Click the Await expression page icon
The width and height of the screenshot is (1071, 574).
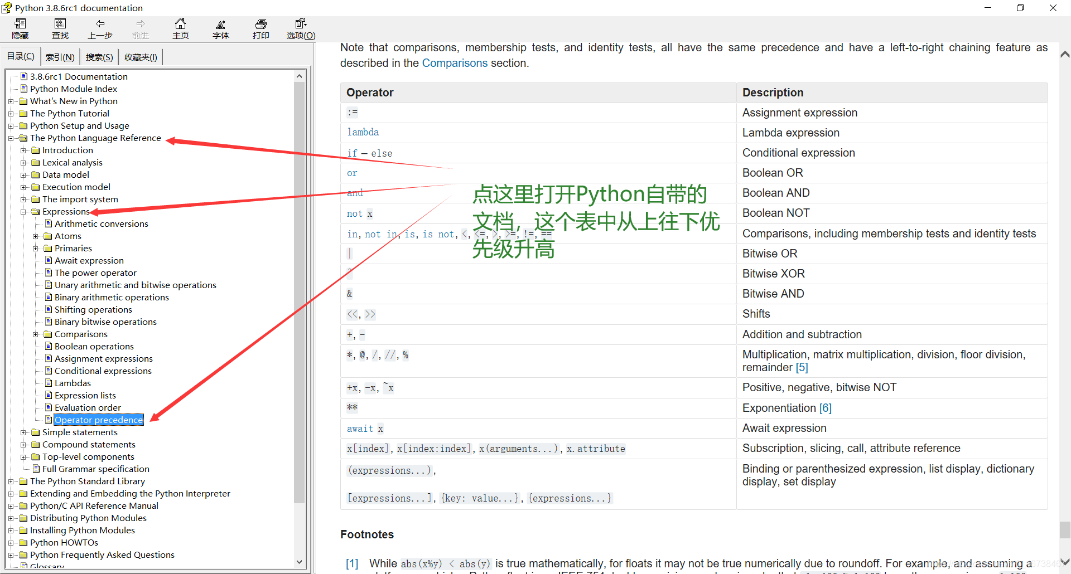point(49,260)
